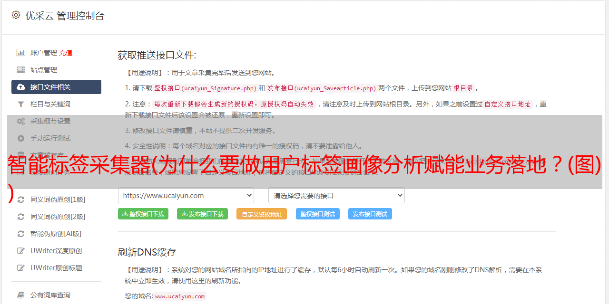Click the green 发布接口下载 button
Screen dimensions: 609x304
pyautogui.click(x=202, y=214)
